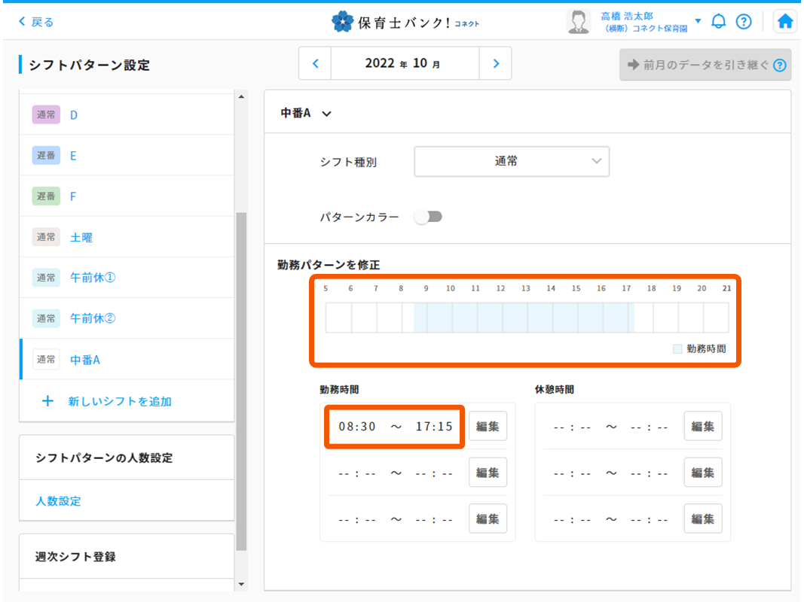Click the 保育士バンク logo
The height and width of the screenshot is (602, 804).
click(405, 23)
